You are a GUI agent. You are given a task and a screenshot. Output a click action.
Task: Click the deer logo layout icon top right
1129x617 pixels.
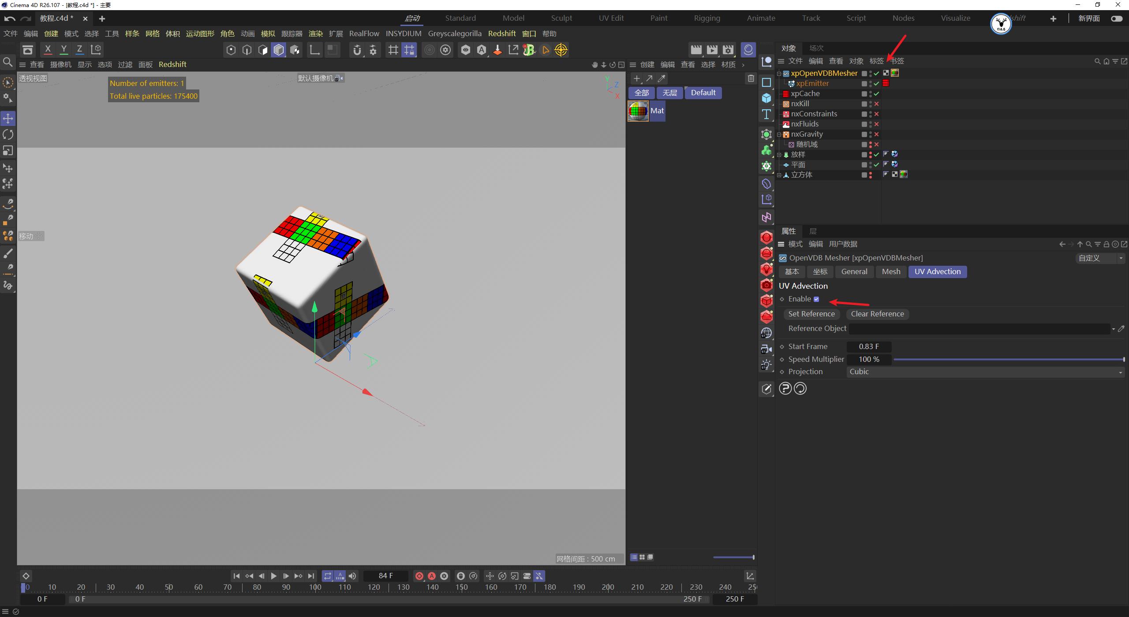point(1001,24)
